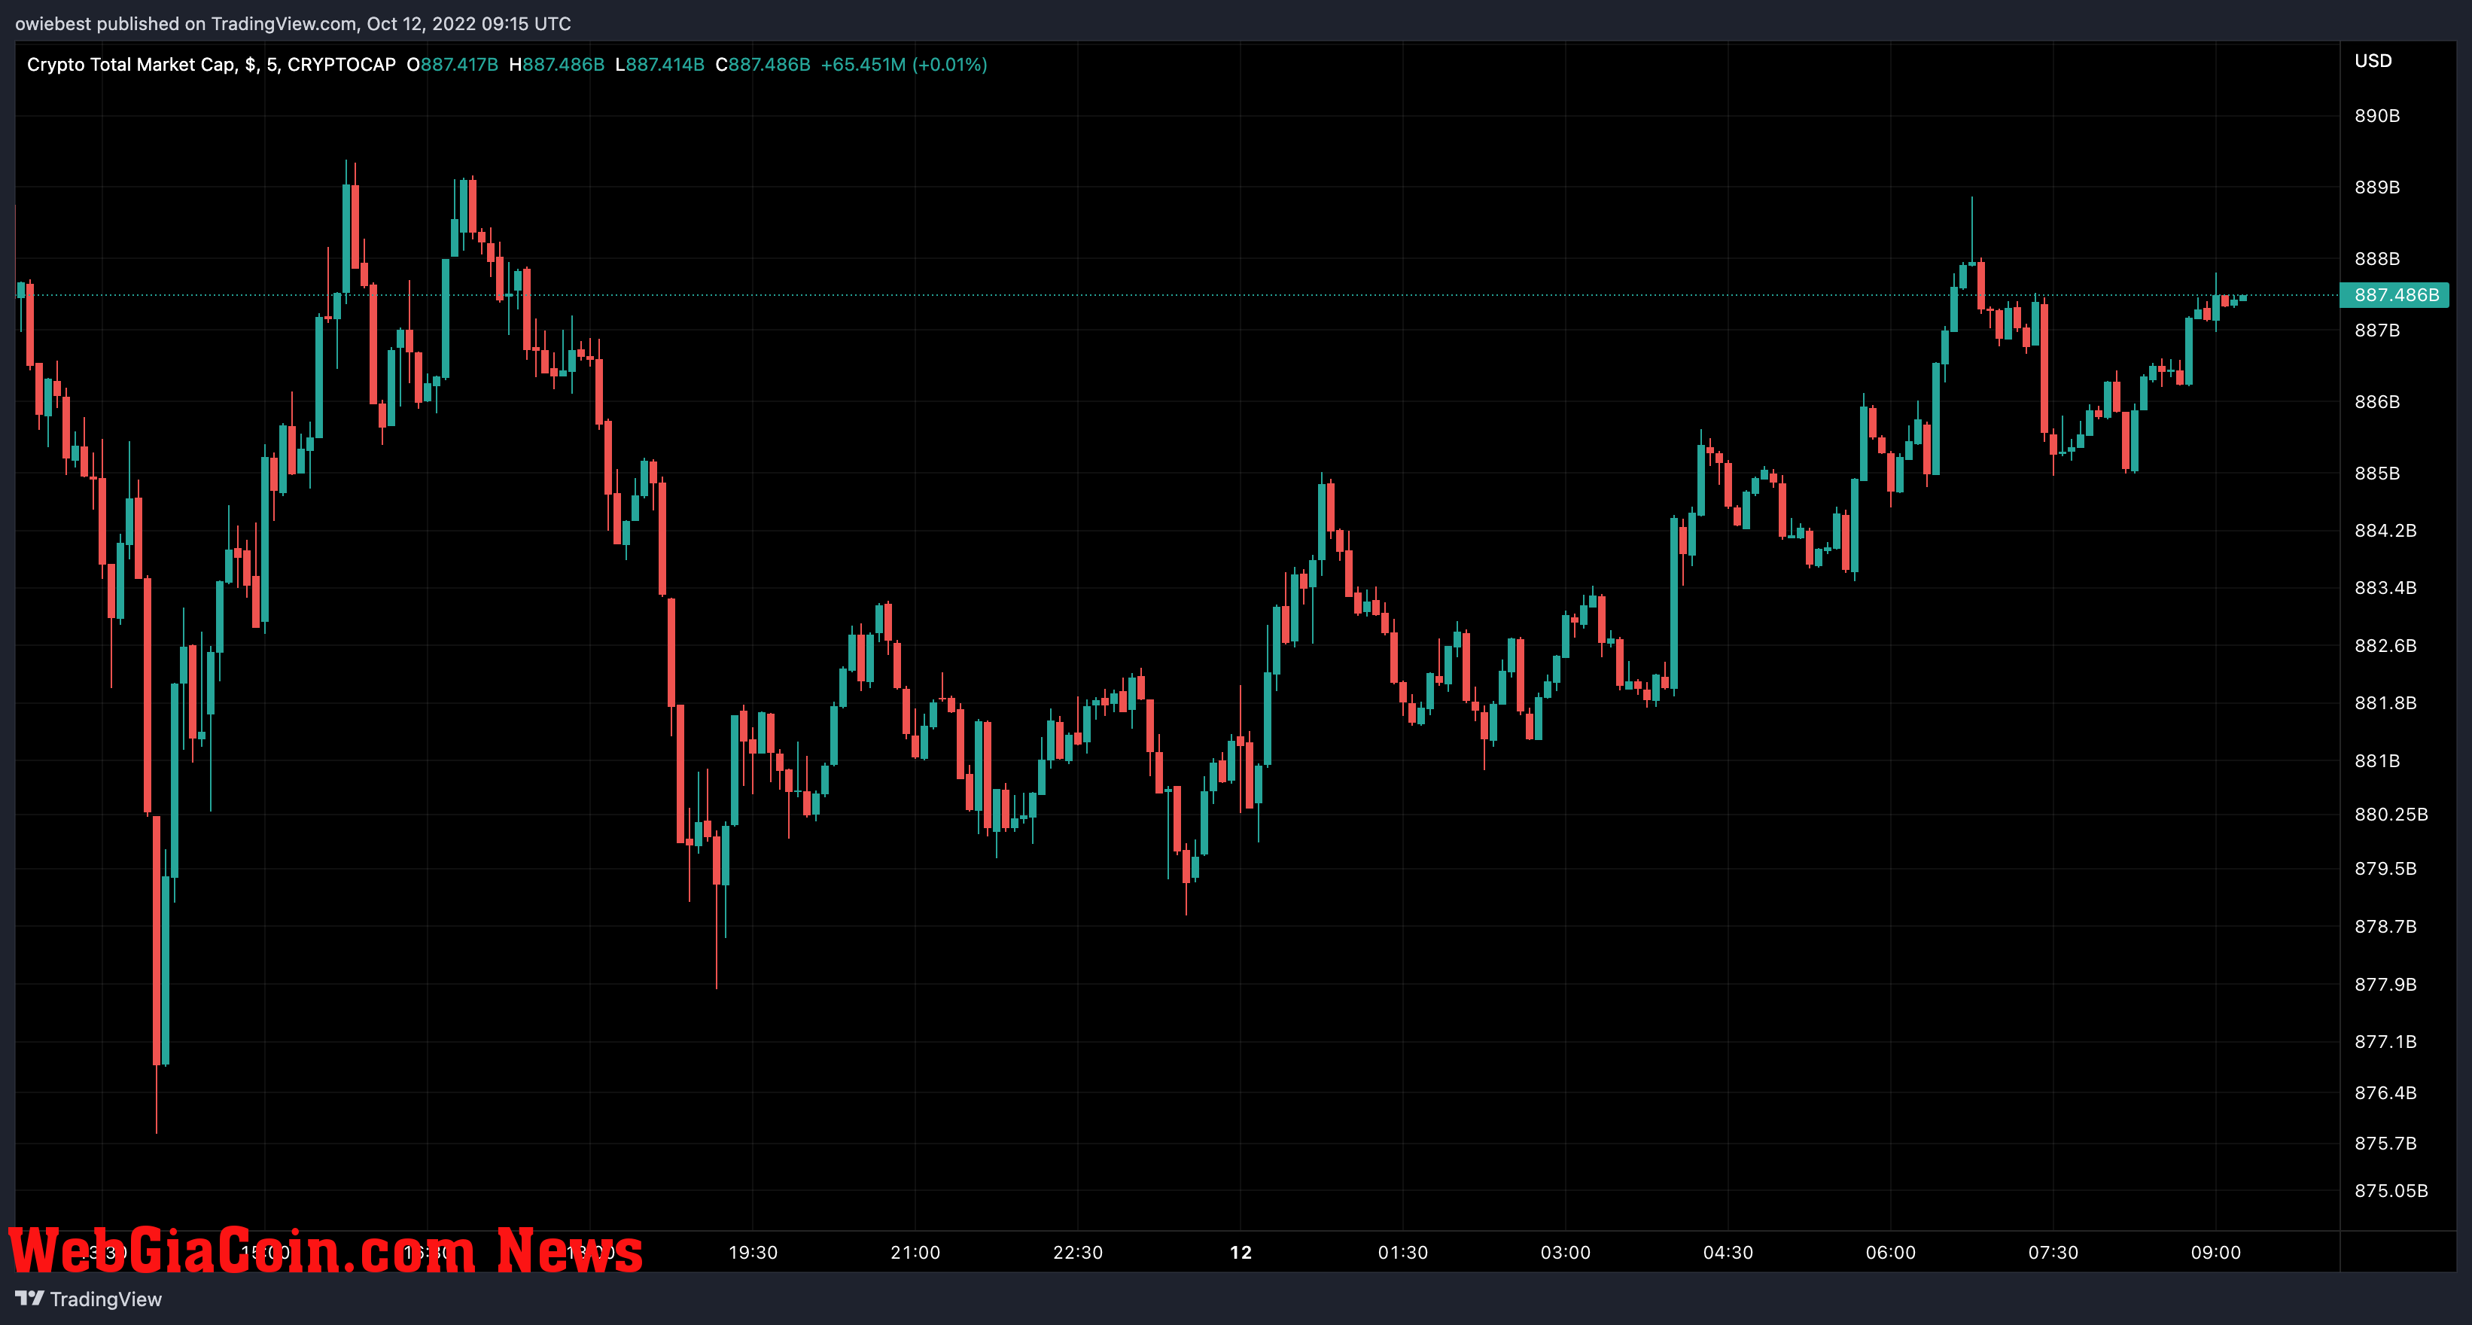
Task: Click the date marker 12 on time axis
Action: [x=1241, y=1252]
